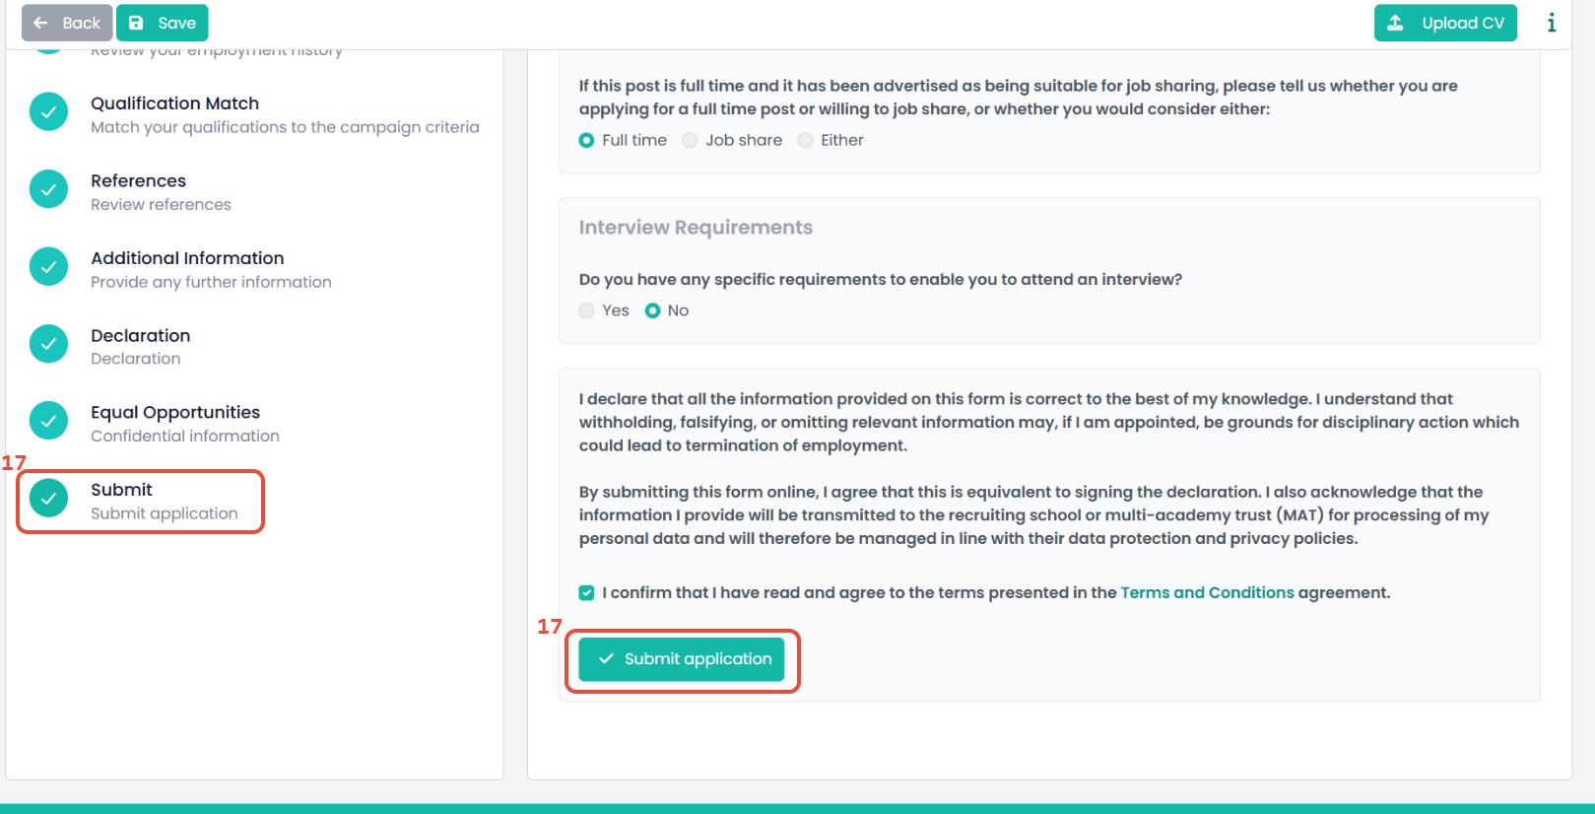1595x814 pixels.
Task: Choose the Either radio option
Action: pos(806,140)
